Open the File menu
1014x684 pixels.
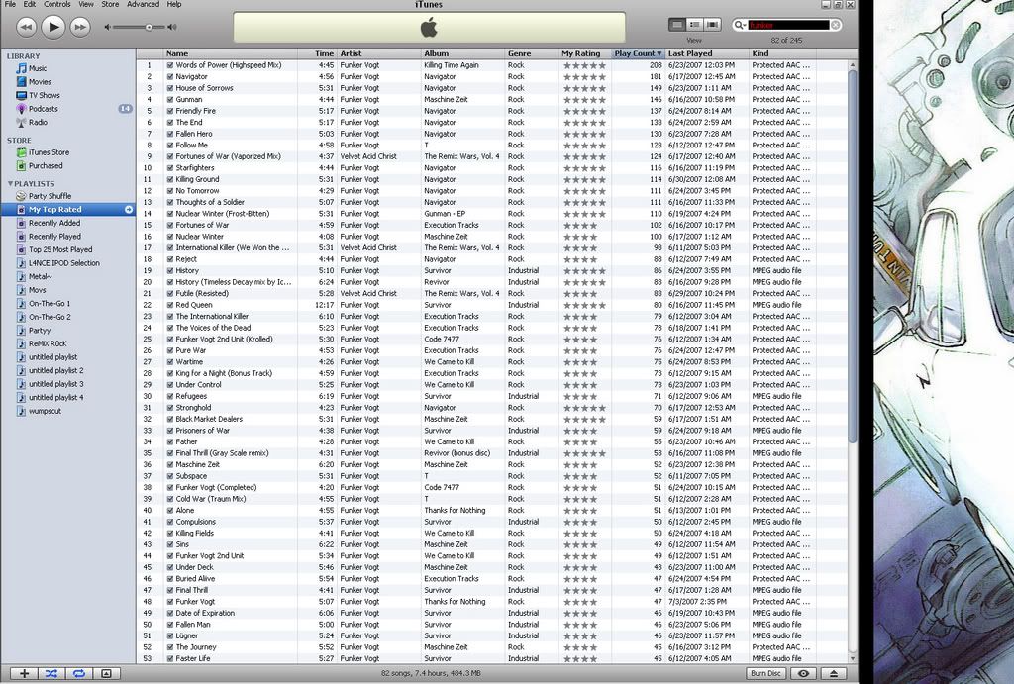(10, 4)
